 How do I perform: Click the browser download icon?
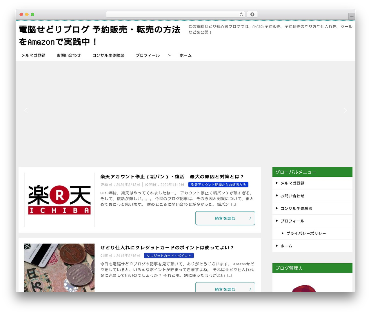tap(252, 14)
